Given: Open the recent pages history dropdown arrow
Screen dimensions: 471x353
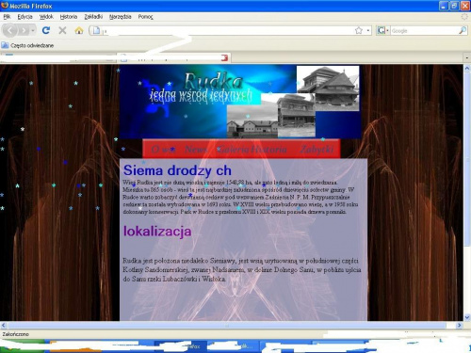Looking at the screenshot, I should [33, 30].
